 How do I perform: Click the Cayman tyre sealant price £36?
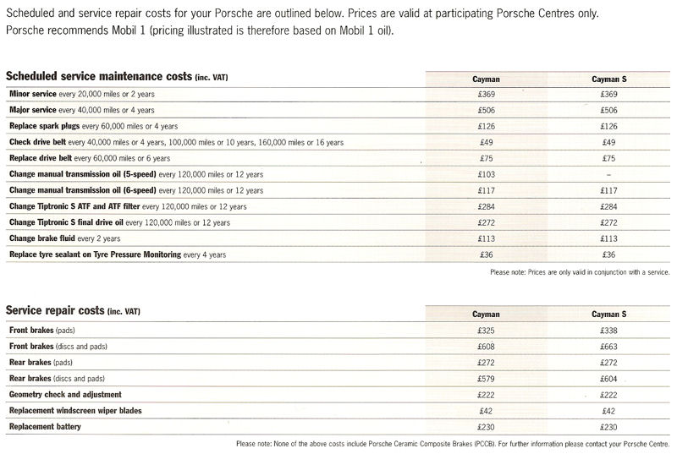pos(486,254)
